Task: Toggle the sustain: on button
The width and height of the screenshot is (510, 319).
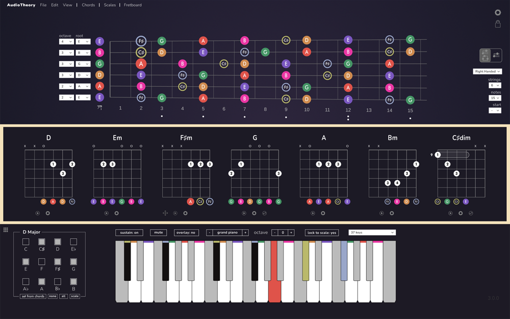Action: tap(129, 232)
